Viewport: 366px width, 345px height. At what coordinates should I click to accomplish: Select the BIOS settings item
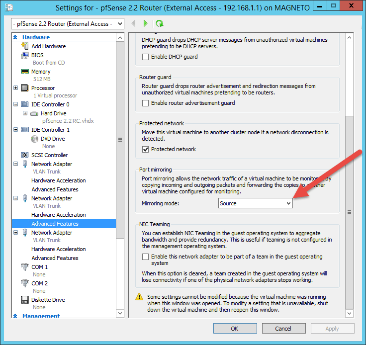37,55
